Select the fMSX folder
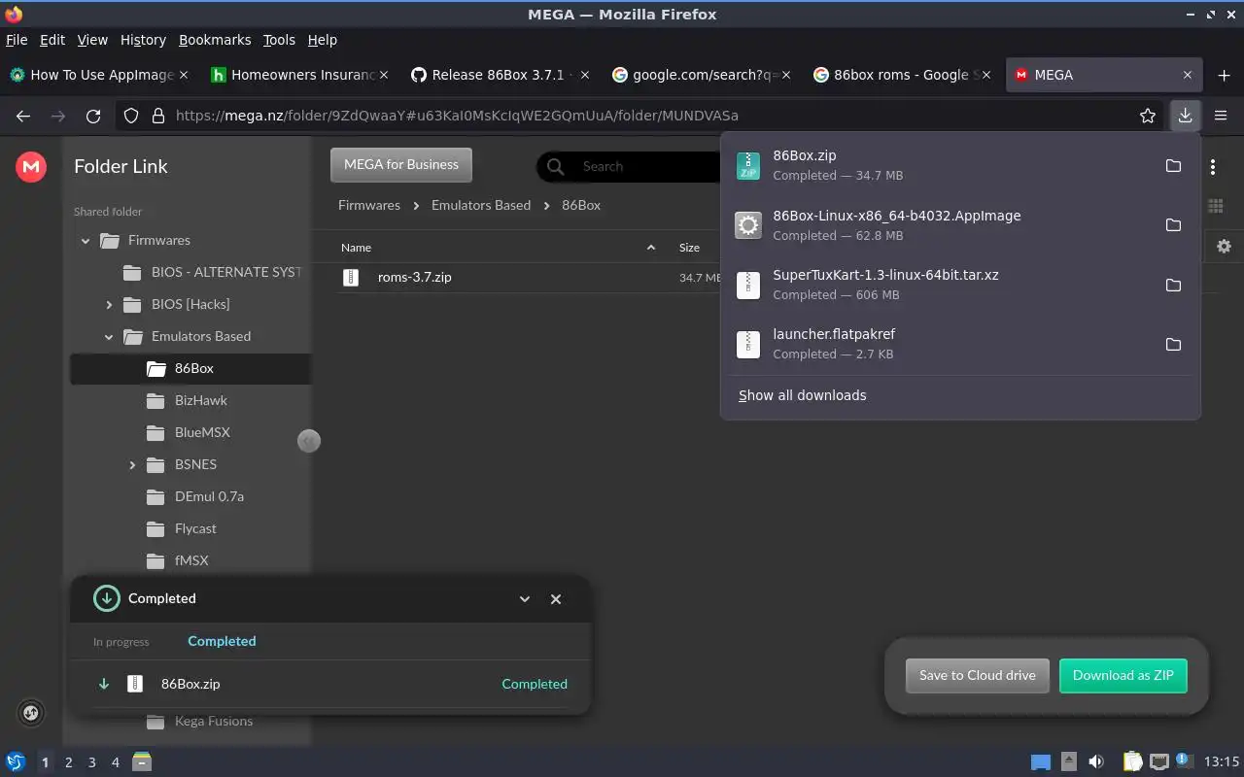 click(191, 561)
